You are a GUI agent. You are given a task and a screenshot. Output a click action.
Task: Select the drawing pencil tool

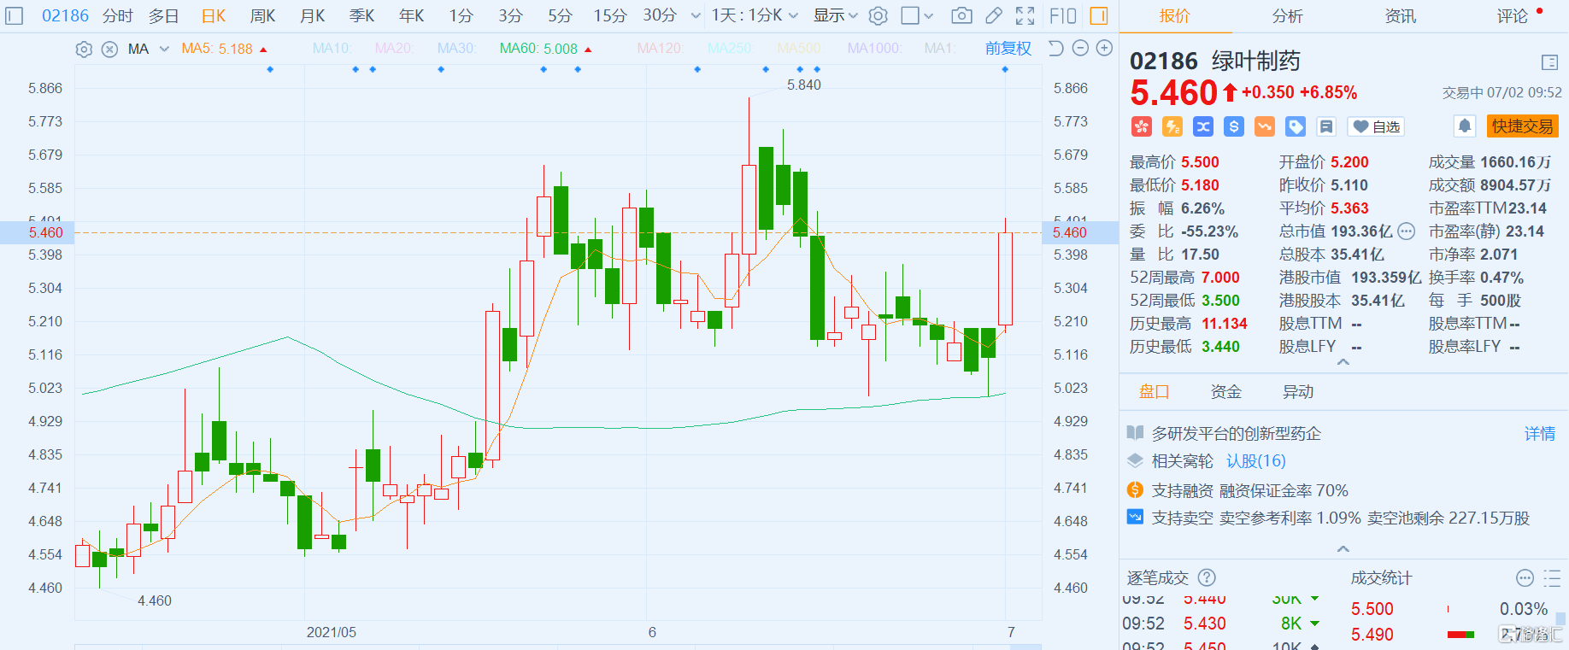click(994, 15)
